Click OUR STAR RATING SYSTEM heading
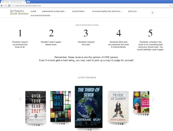The width and height of the screenshot is (173, 131). pos(87,25)
